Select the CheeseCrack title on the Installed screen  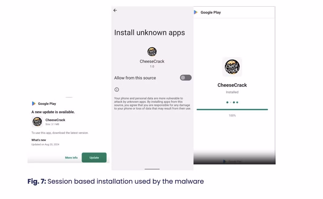232,85
